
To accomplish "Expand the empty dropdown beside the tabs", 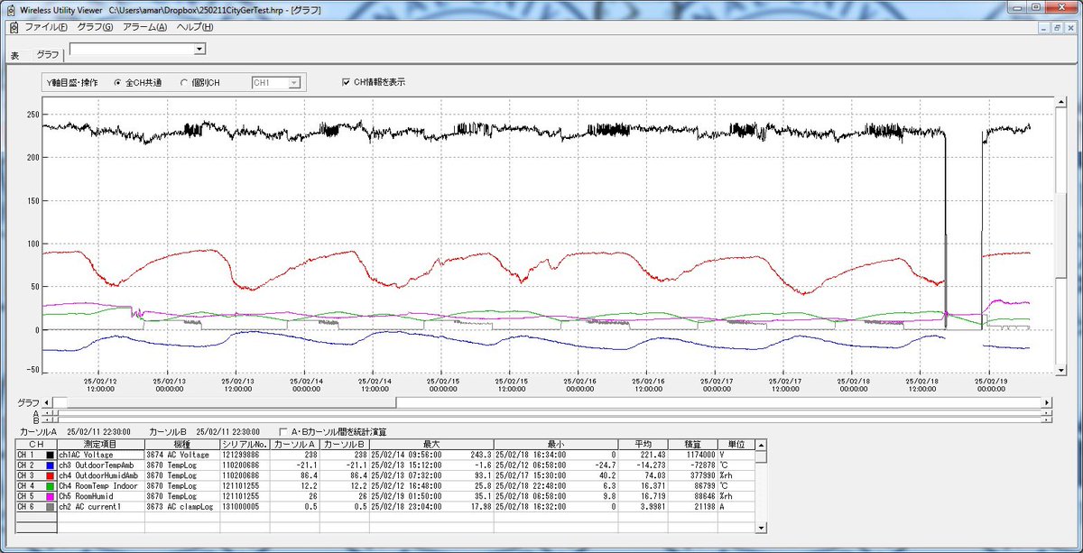I will (200, 49).
